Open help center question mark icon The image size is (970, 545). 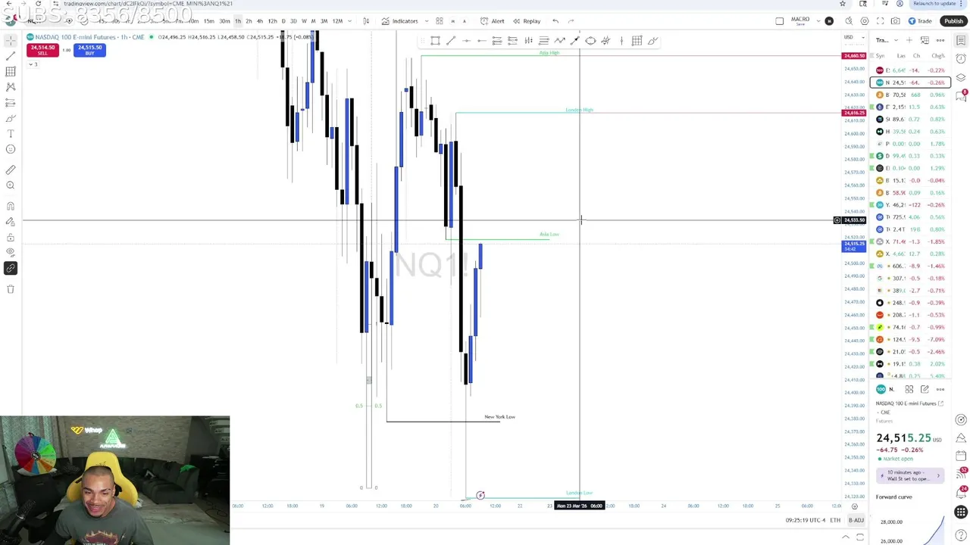click(961, 535)
